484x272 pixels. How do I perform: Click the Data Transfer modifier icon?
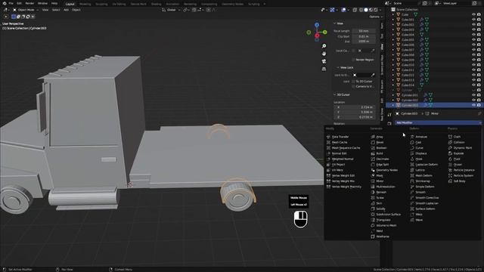(x=328, y=137)
